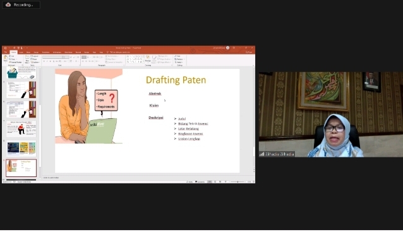Click the 'Drafting Paten' slide title
The width and height of the screenshot is (403, 232).
tap(176, 80)
